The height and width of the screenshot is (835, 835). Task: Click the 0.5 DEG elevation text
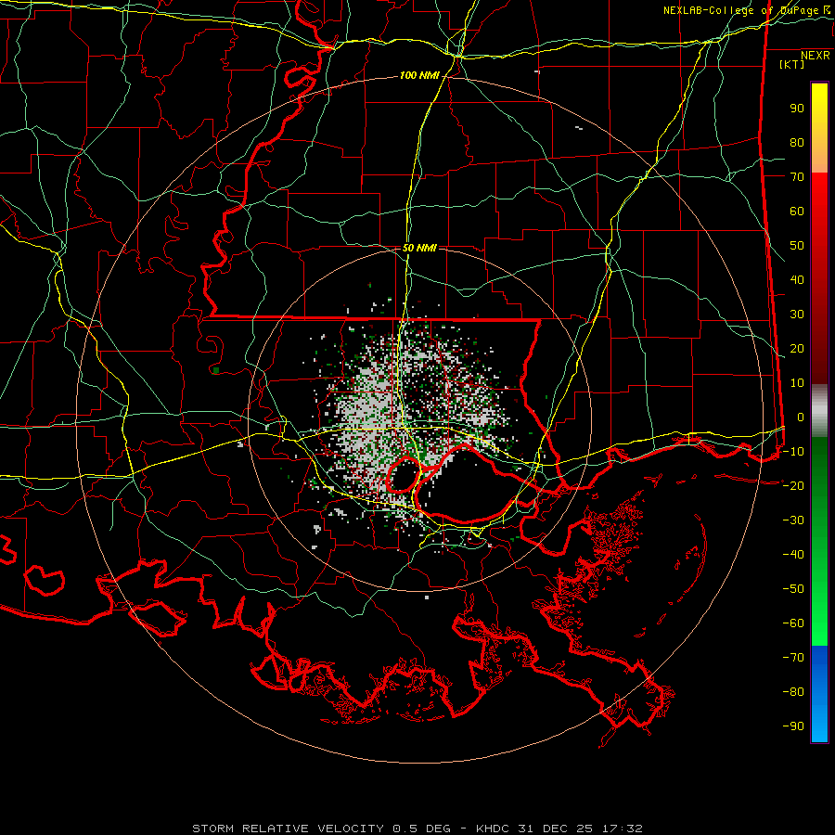421,829
